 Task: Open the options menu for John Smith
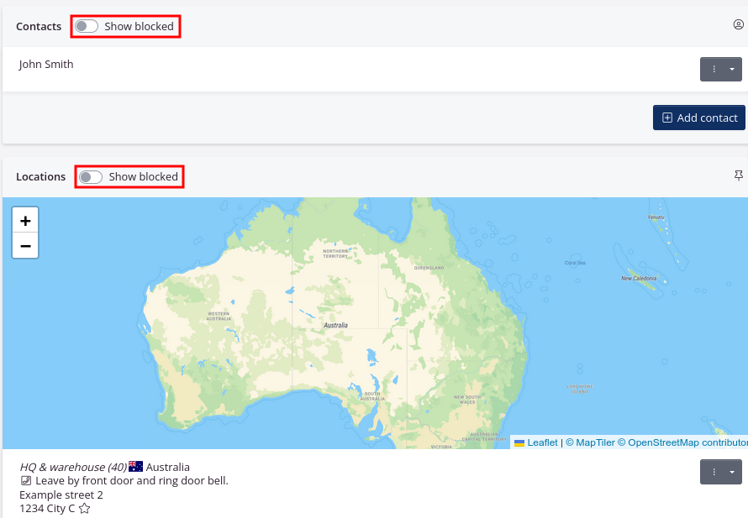714,69
